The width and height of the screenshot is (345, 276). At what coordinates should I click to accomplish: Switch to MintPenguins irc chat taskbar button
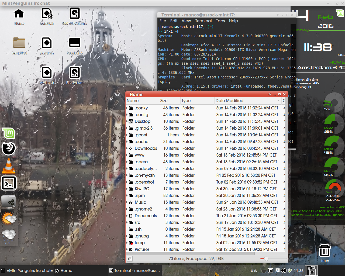pyautogui.click(x=27, y=271)
